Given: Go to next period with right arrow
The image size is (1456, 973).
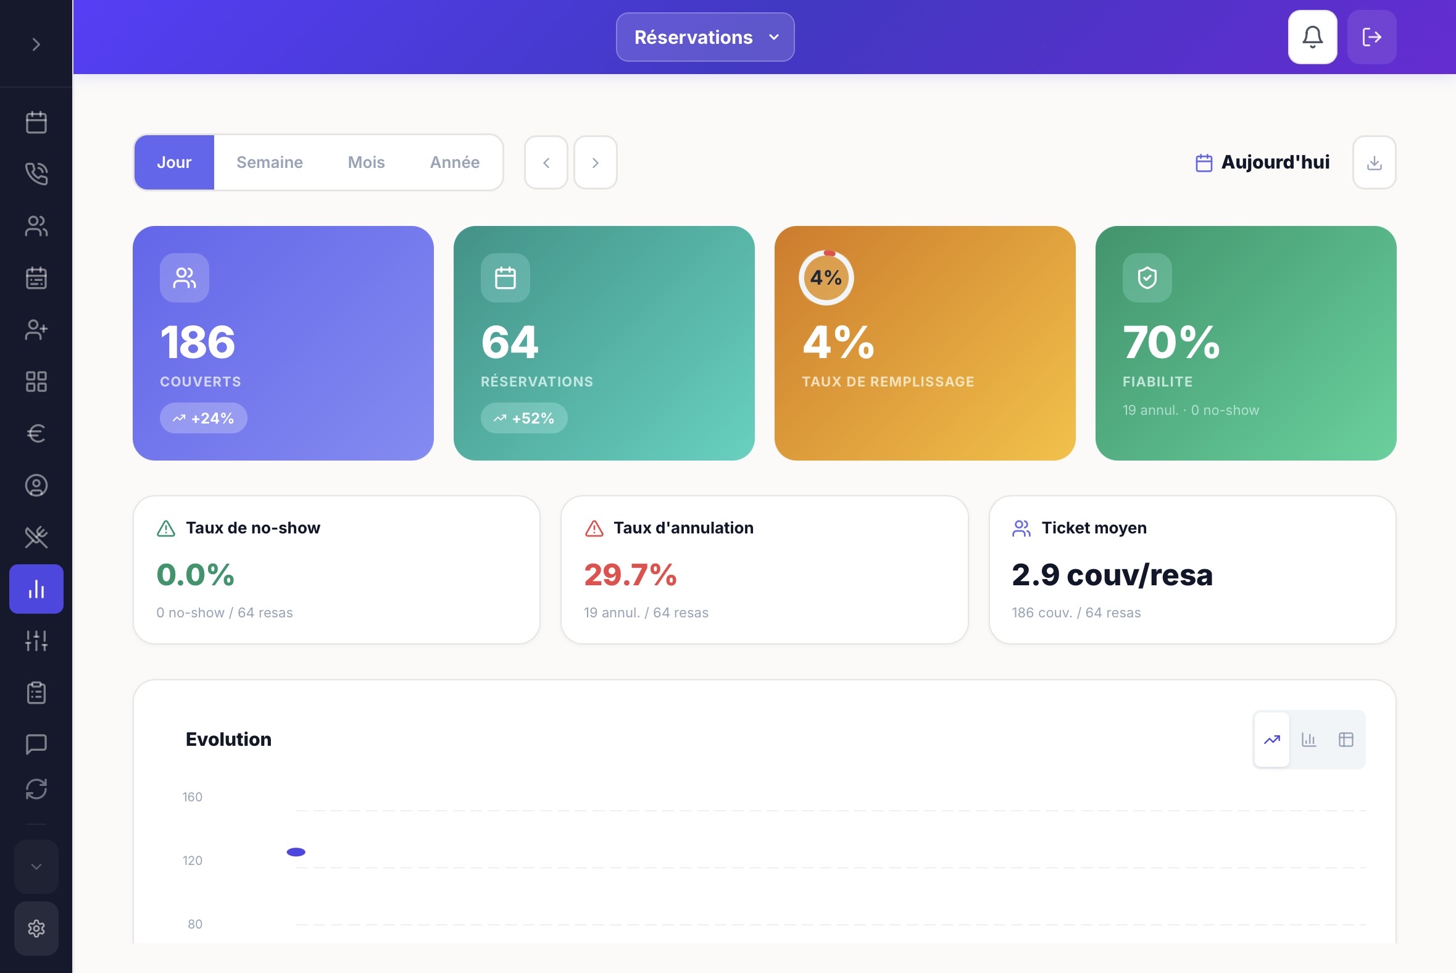Looking at the screenshot, I should (595, 162).
